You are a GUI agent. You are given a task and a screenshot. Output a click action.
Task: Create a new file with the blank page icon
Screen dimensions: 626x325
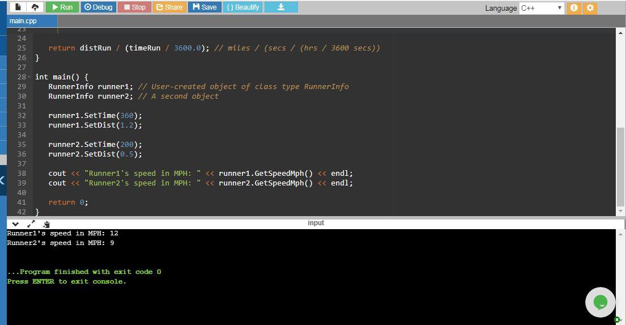coord(18,7)
